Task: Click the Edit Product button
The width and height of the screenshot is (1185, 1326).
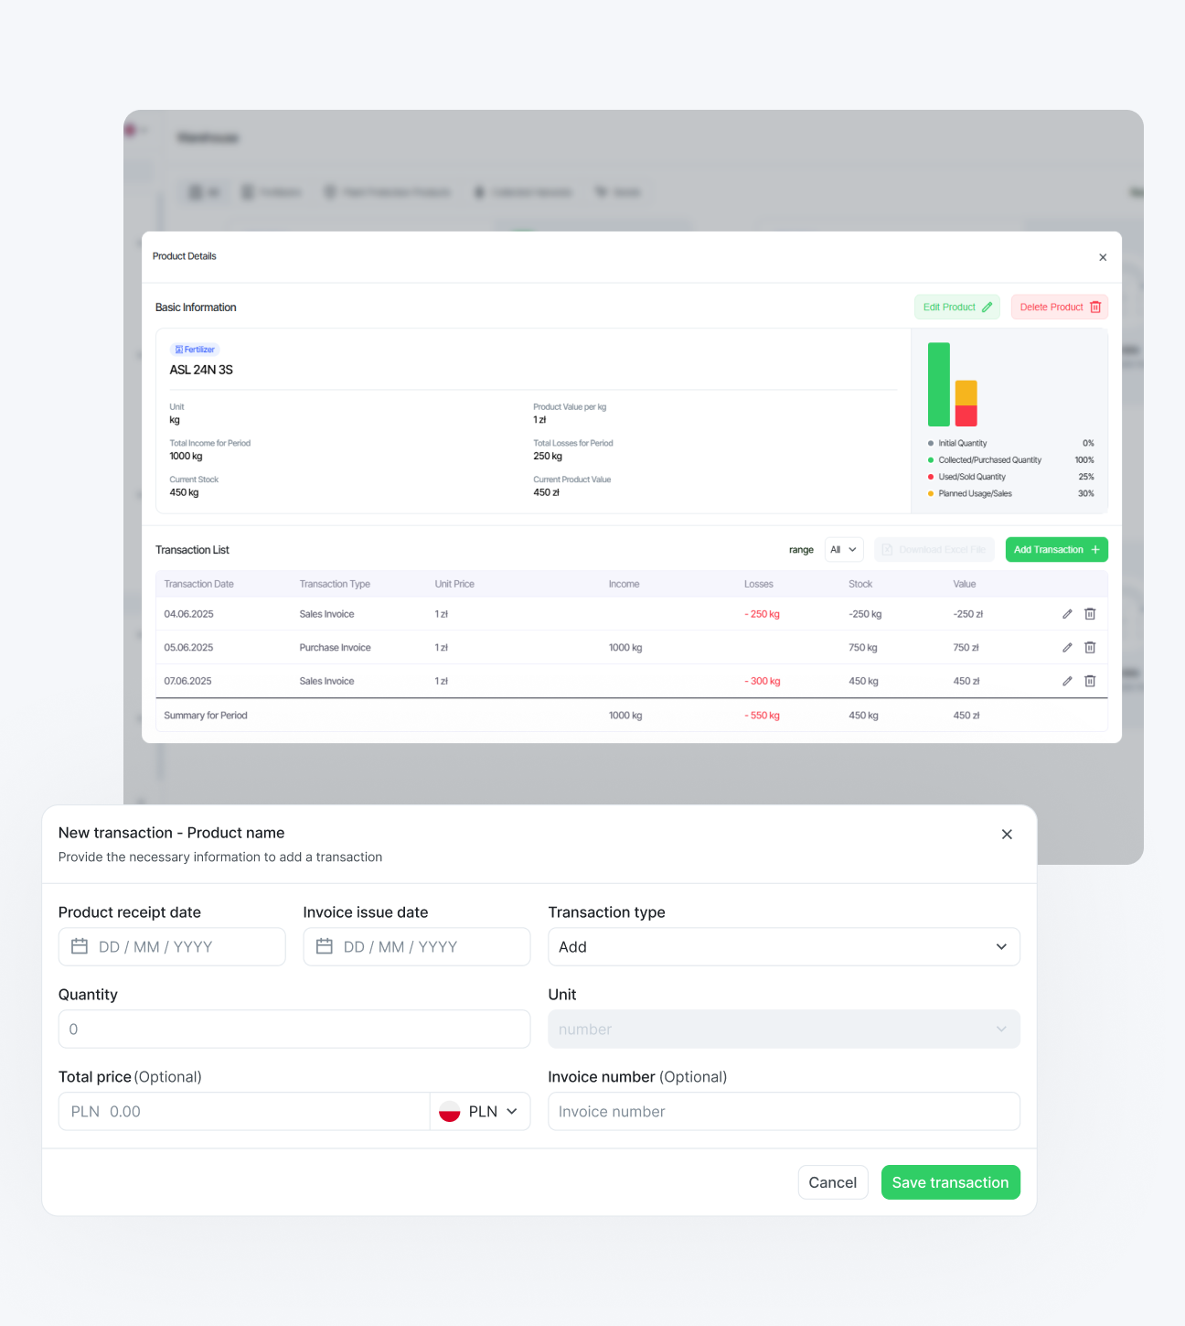Action: click(x=956, y=307)
